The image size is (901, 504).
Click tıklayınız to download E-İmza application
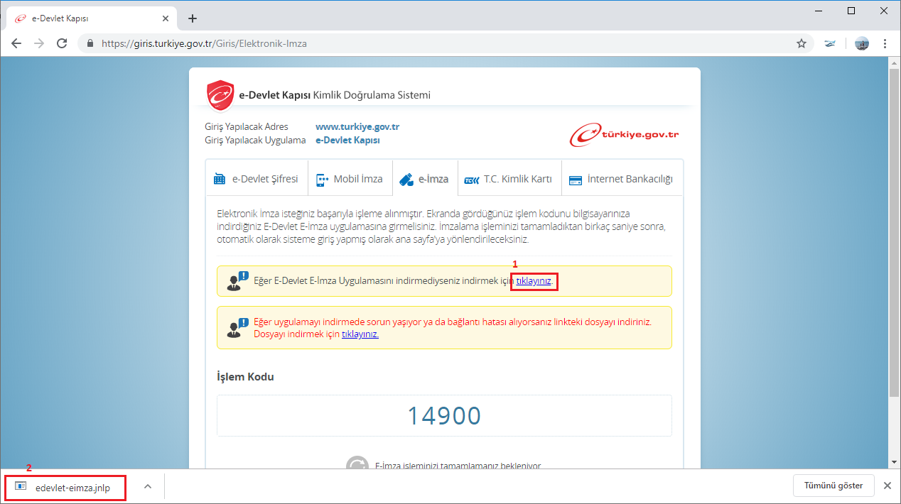(534, 281)
